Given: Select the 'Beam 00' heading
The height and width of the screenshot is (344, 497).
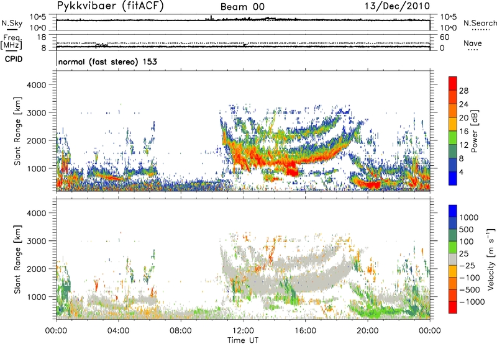Looking at the screenshot, I should point(242,7).
